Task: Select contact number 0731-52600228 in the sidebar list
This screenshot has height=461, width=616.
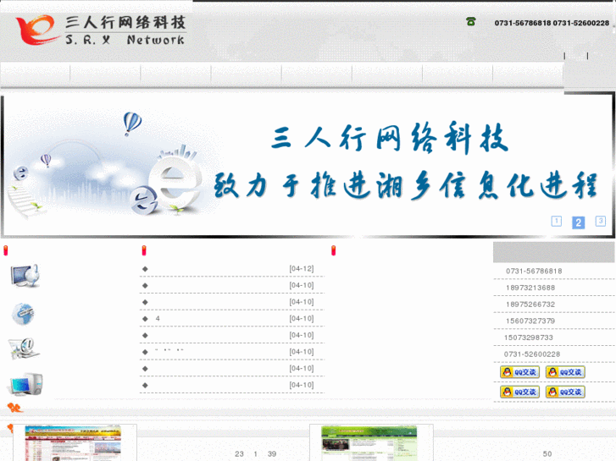Action: point(532,354)
